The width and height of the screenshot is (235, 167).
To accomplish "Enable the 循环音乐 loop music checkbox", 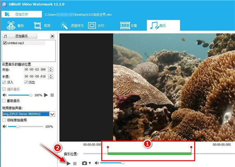I will (4, 89).
